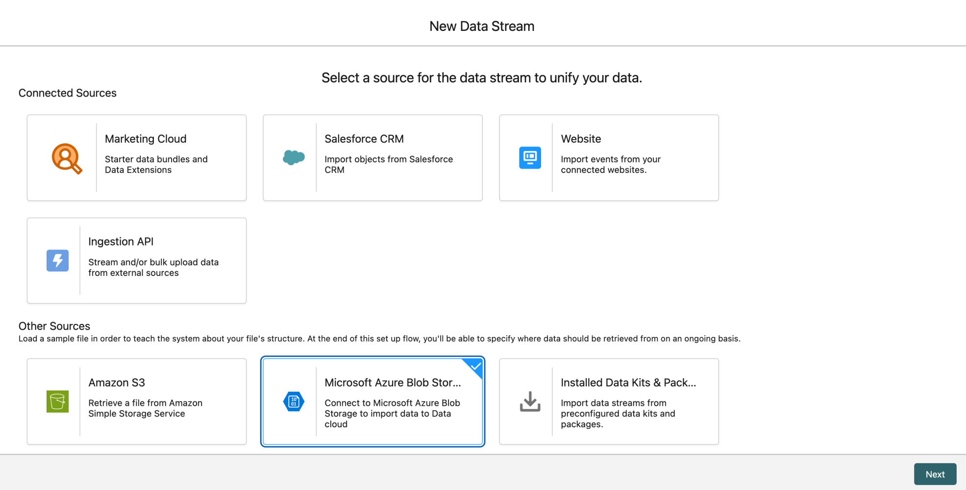Click the Installed Data Kits download icon
The image size is (966, 490).
pyautogui.click(x=530, y=402)
